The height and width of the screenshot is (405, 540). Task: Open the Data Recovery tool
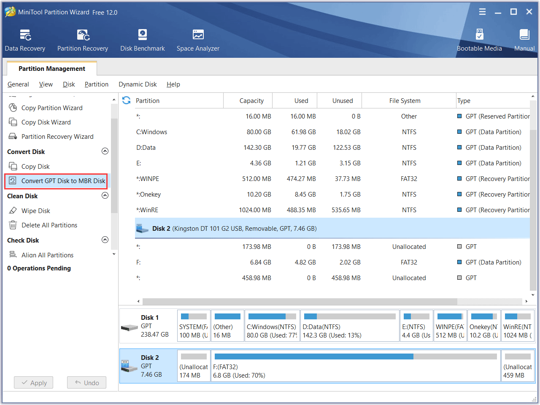tap(25, 40)
